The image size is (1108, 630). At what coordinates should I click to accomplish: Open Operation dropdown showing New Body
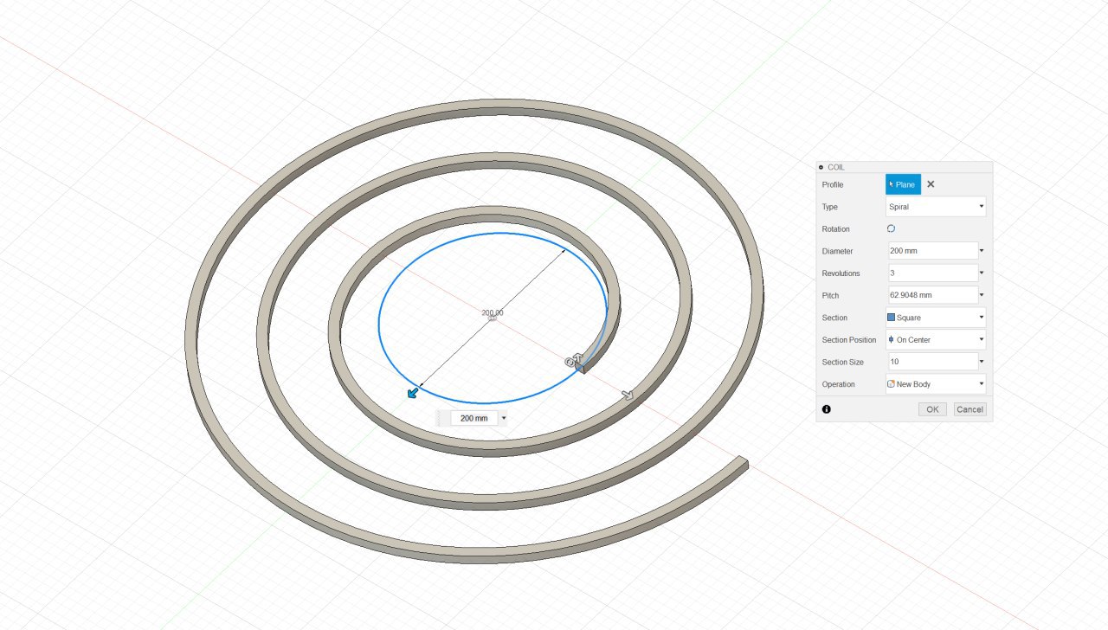[936, 384]
